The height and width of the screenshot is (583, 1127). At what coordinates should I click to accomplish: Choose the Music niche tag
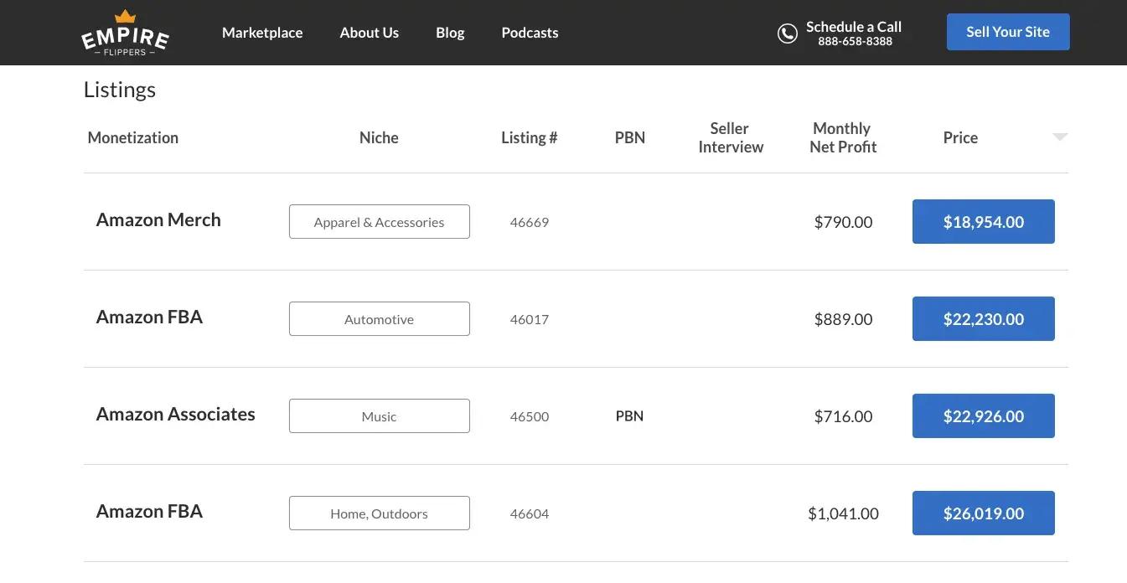click(x=379, y=416)
